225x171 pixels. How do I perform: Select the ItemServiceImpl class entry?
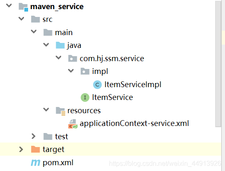(133, 85)
